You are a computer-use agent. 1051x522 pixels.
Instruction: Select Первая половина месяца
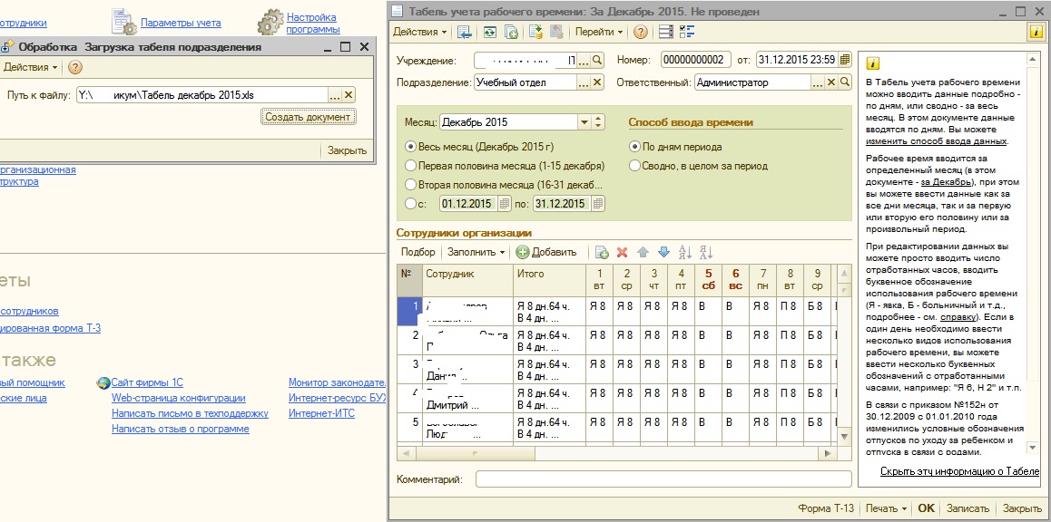pos(410,165)
